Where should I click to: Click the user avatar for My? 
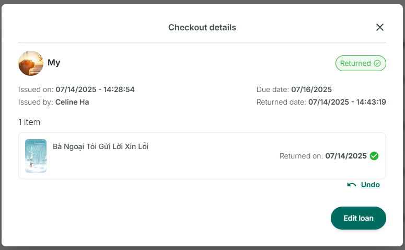31,63
